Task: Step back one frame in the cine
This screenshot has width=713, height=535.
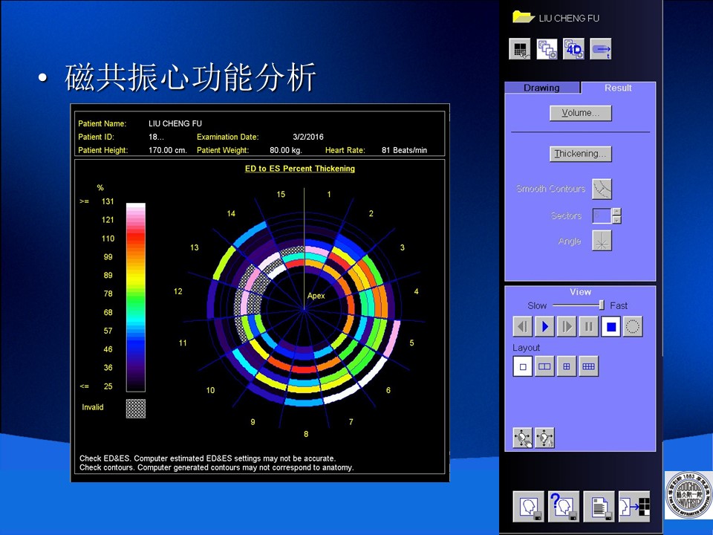Action: point(523,326)
